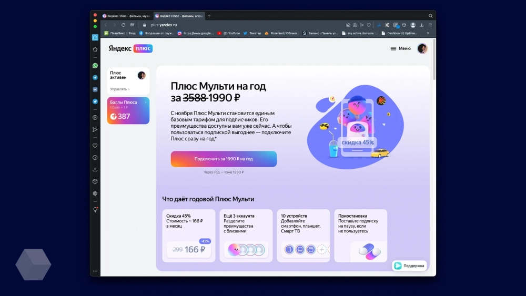Open the workspaces icon atop sidebar
The image size is (526, 296).
point(95,37)
